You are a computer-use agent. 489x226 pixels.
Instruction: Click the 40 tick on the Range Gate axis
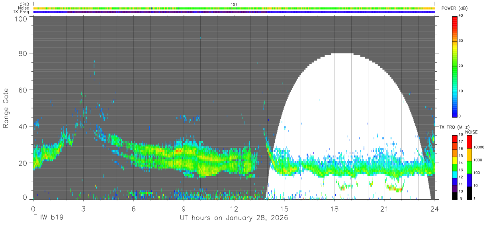tap(23, 126)
